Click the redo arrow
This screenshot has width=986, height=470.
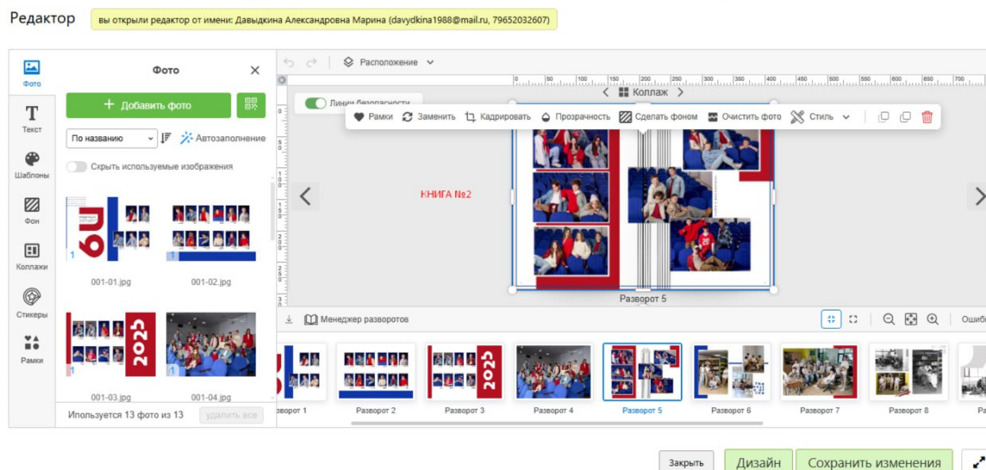click(311, 62)
